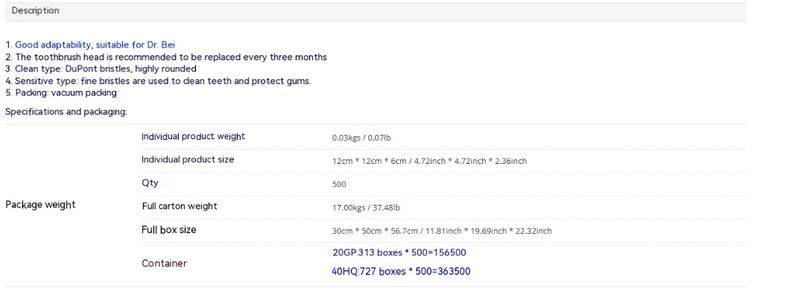Viewport: 795px width, 289px height.
Task: Open the Description tab
Action: (36, 10)
